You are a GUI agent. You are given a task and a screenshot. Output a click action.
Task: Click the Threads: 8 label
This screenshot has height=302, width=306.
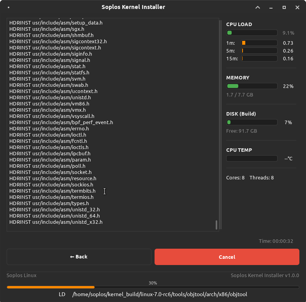coord(262,178)
